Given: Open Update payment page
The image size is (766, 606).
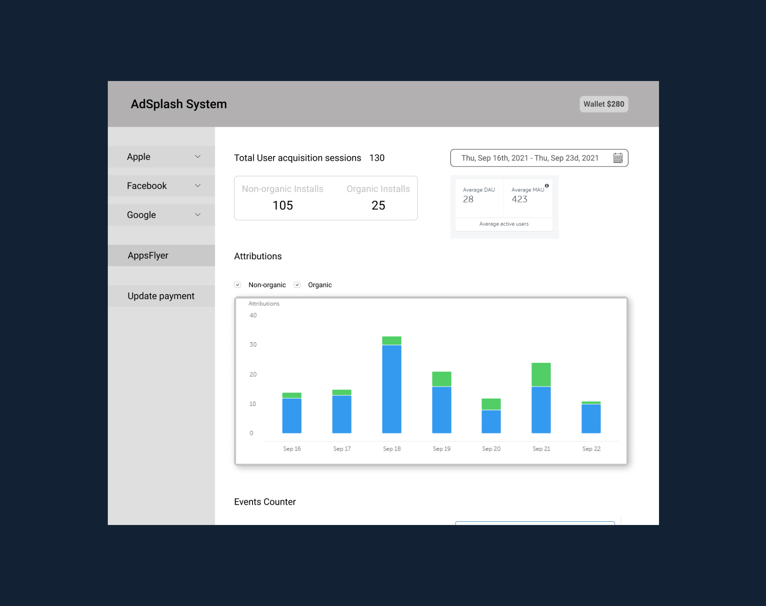Looking at the screenshot, I should (x=161, y=296).
